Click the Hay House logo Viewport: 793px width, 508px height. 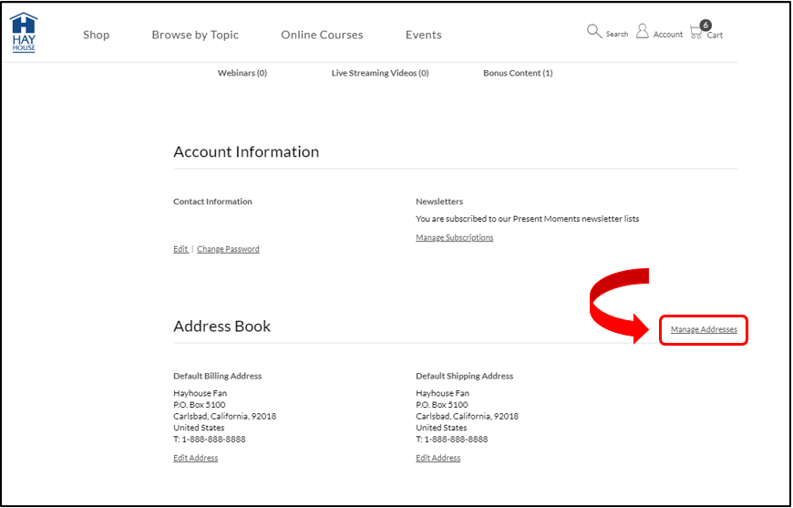24,33
